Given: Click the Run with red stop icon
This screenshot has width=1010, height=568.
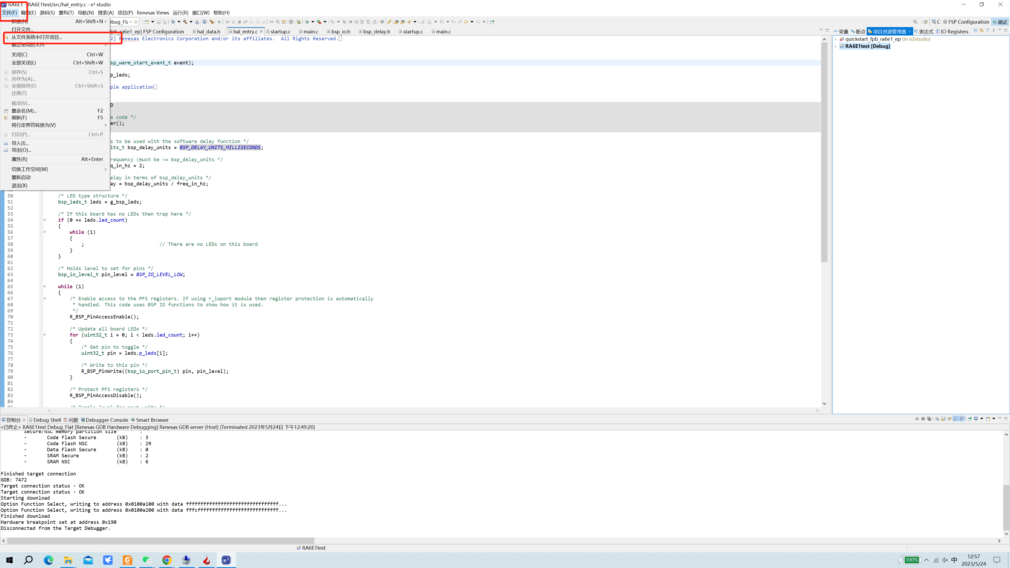Looking at the screenshot, I should tap(319, 22).
